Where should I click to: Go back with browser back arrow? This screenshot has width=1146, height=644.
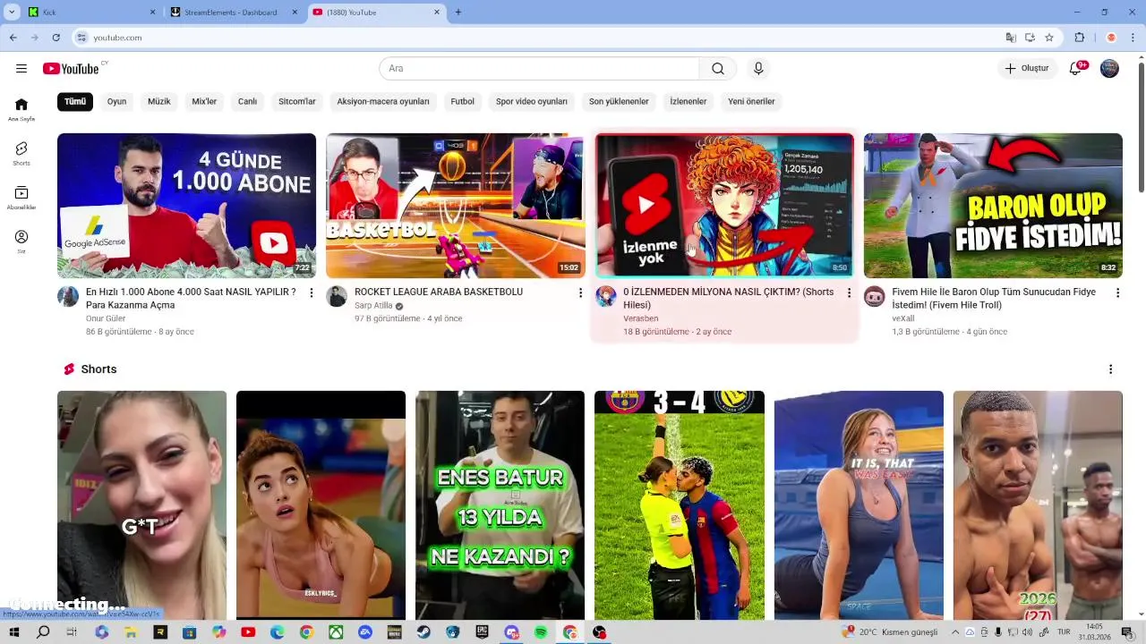(13, 38)
